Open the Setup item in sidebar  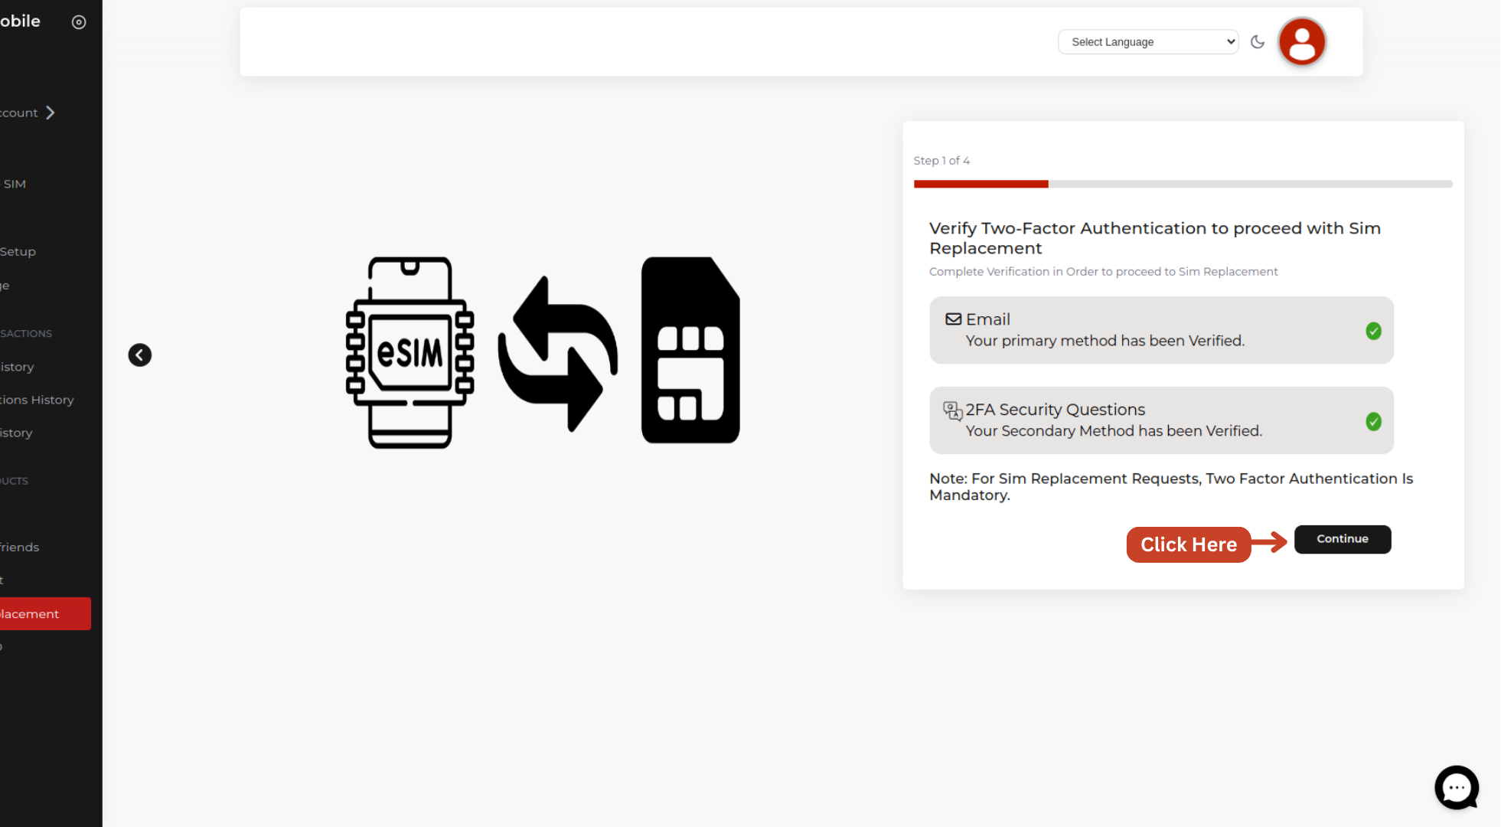tap(18, 252)
